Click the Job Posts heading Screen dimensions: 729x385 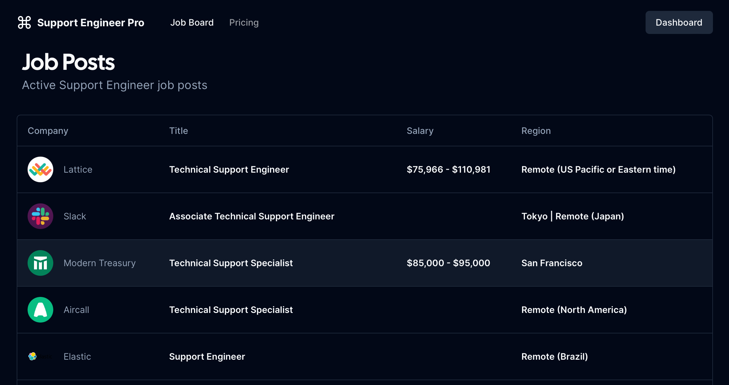(x=68, y=62)
